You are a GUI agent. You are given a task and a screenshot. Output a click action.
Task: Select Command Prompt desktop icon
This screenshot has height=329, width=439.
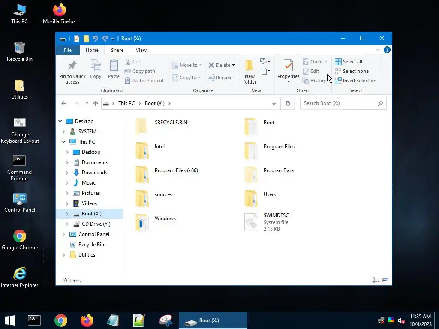tap(19, 168)
